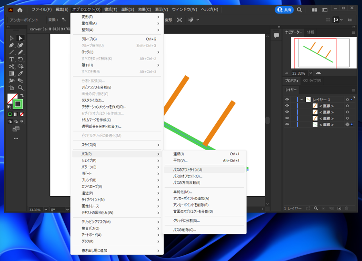Viewport: 362px width, 261px height.
Task: Activate the Color fill mode button
Action: tap(10, 114)
